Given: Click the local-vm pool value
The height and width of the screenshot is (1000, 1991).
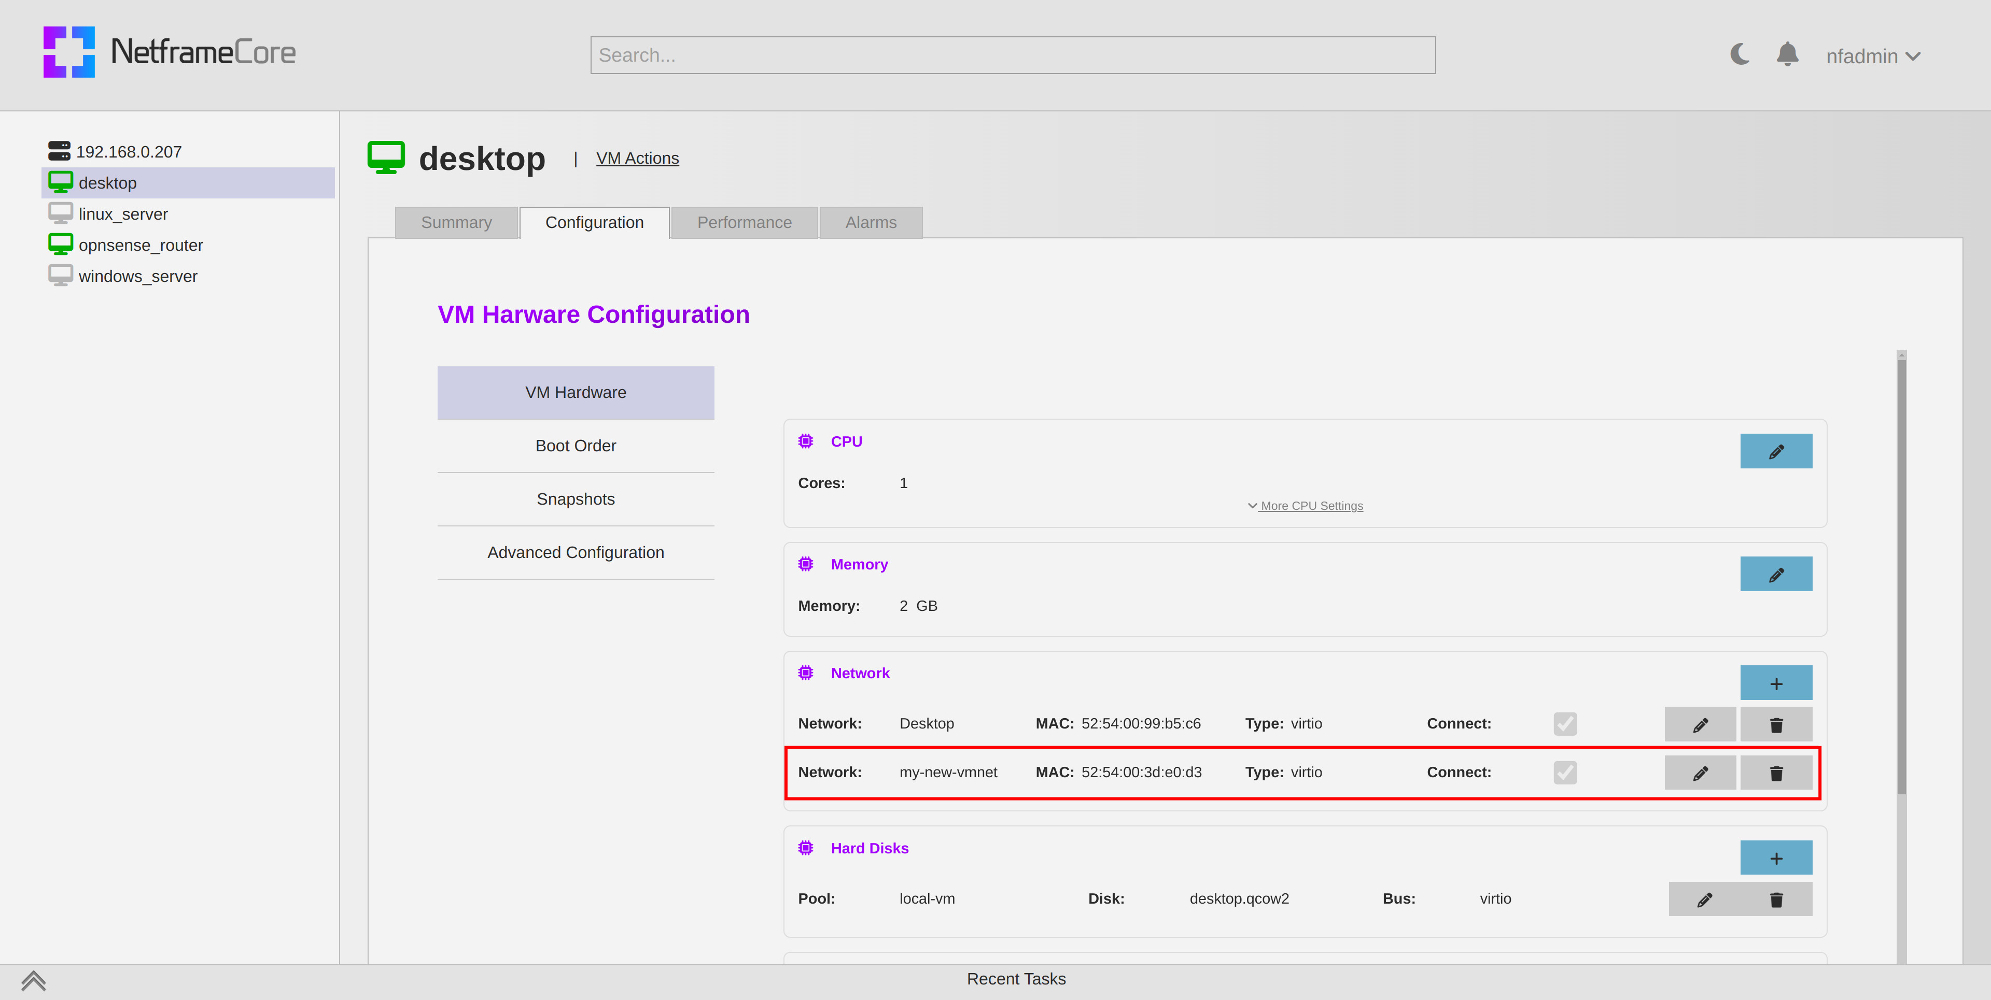Looking at the screenshot, I should tap(927, 899).
